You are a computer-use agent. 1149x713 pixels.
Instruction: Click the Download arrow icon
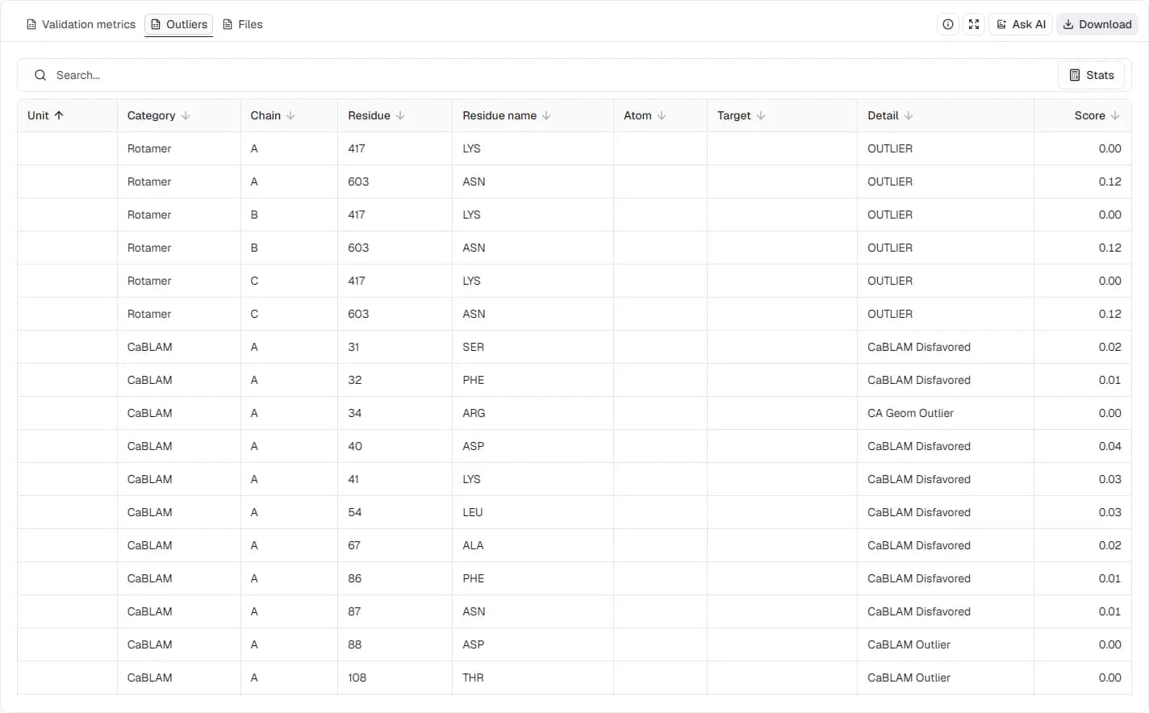coord(1068,24)
